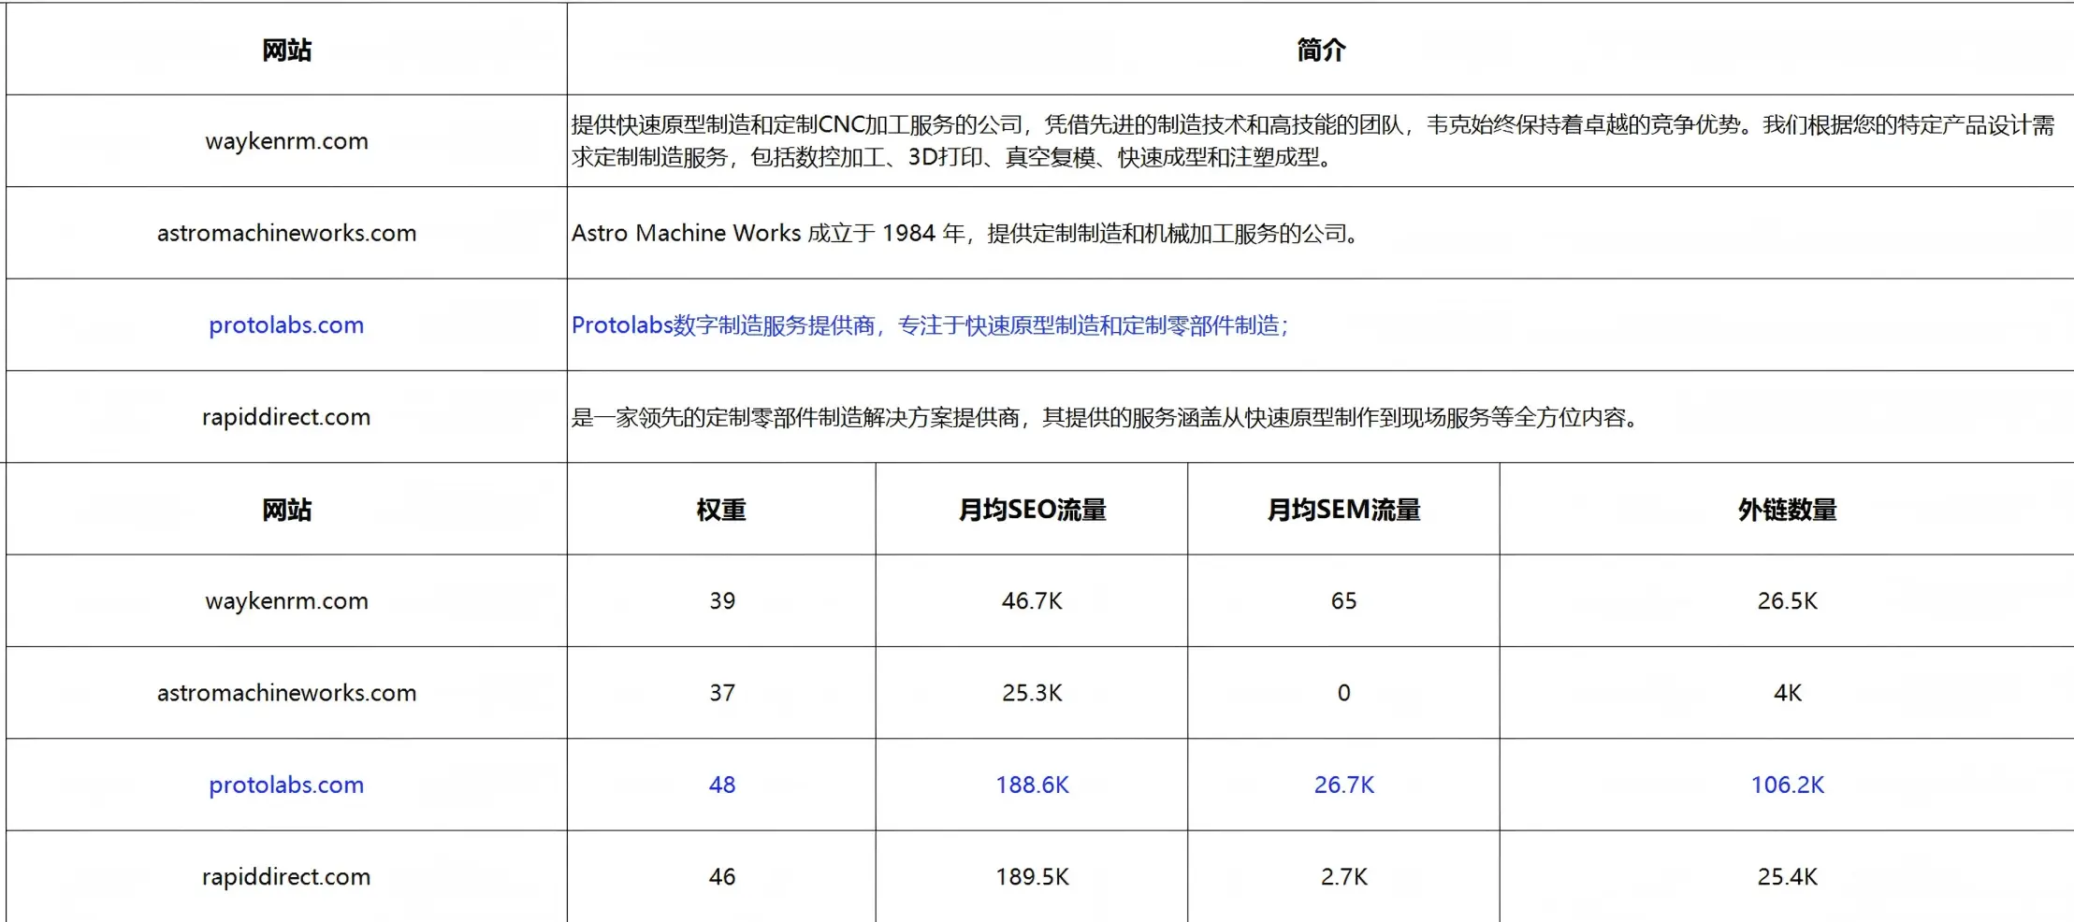Click the backlink value 4K

point(1787,693)
